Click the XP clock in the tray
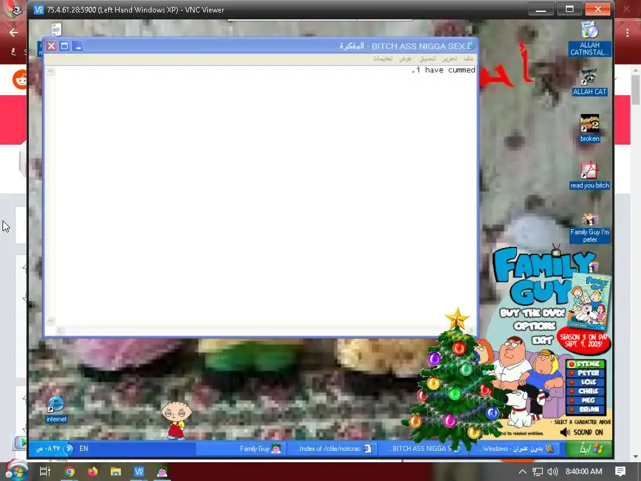This screenshot has height=481, width=641. [48, 448]
